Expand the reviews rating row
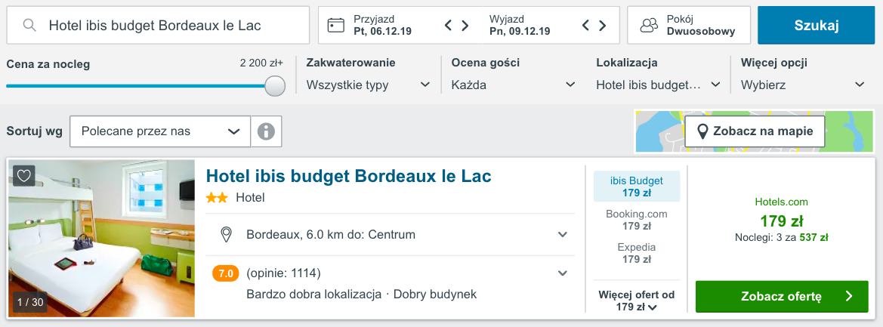Image resolution: width=883 pixels, height=327 pixels. coord(562,273)
